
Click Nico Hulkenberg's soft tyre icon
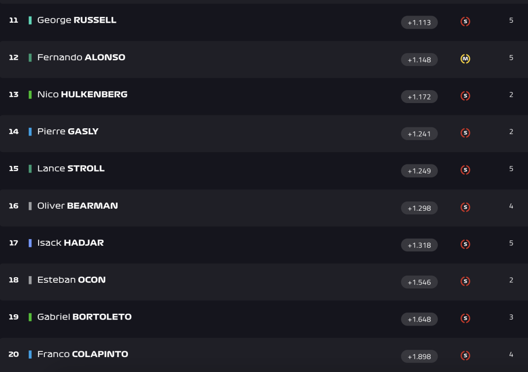(x=465, y=96)
